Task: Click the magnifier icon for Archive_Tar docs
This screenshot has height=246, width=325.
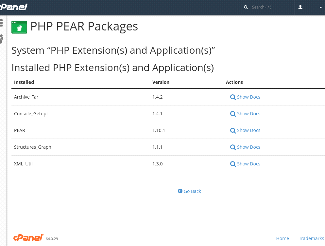Action: pos(233,97)
